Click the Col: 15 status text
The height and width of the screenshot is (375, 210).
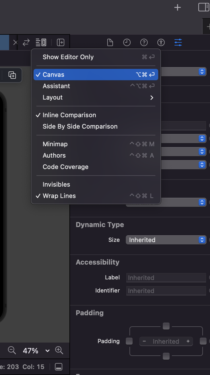[x=34, y=367]
